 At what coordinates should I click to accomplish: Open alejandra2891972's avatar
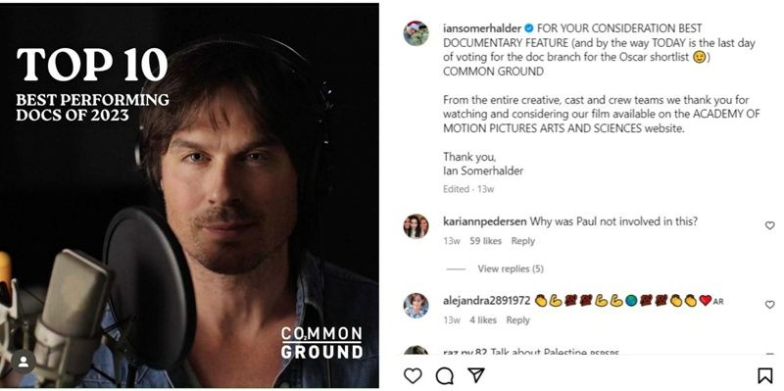(x=416, y=306)
